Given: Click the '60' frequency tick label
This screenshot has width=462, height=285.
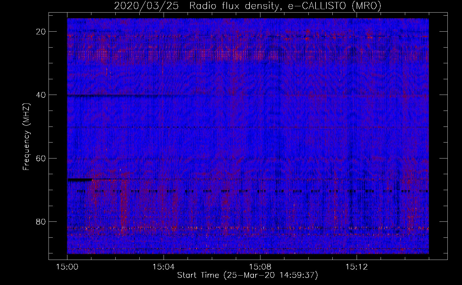Looking at the screenshot, I should click(x=41, y=158).
